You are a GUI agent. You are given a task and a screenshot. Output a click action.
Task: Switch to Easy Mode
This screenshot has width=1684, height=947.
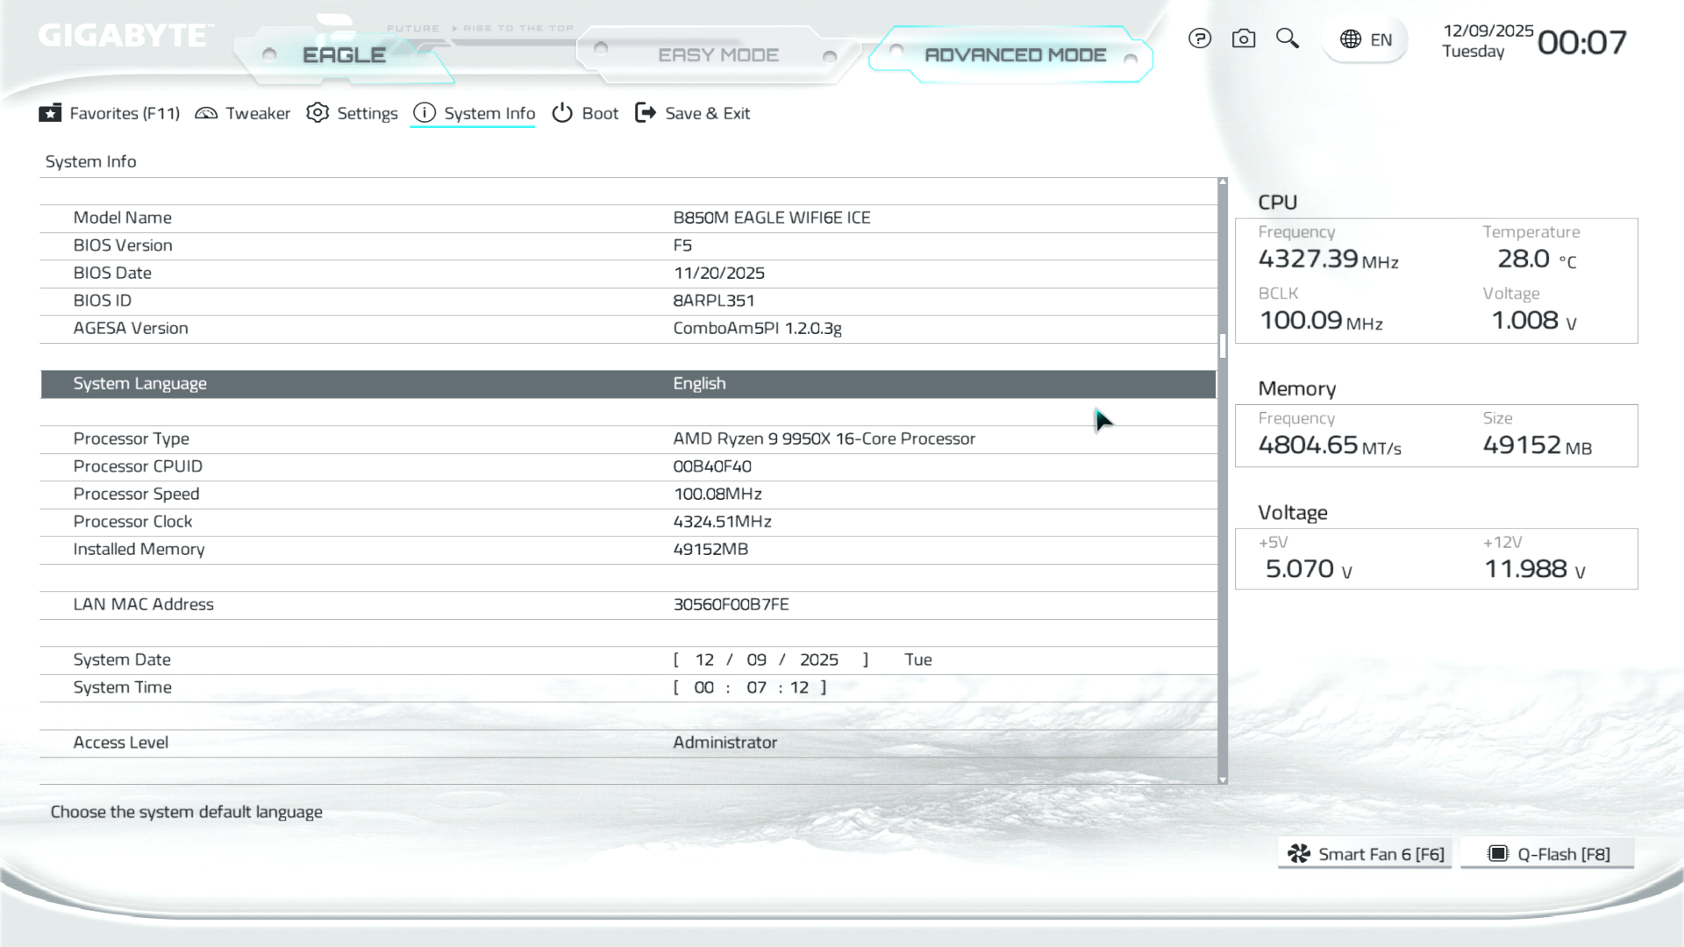[717, 55]
